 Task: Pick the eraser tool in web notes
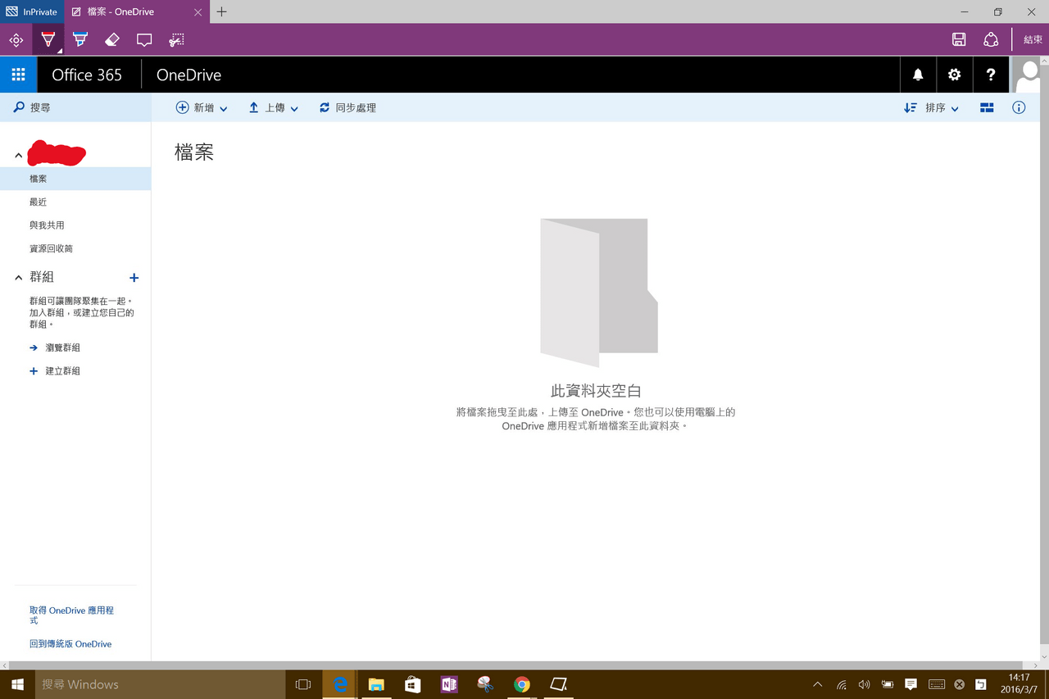[112, 39]
